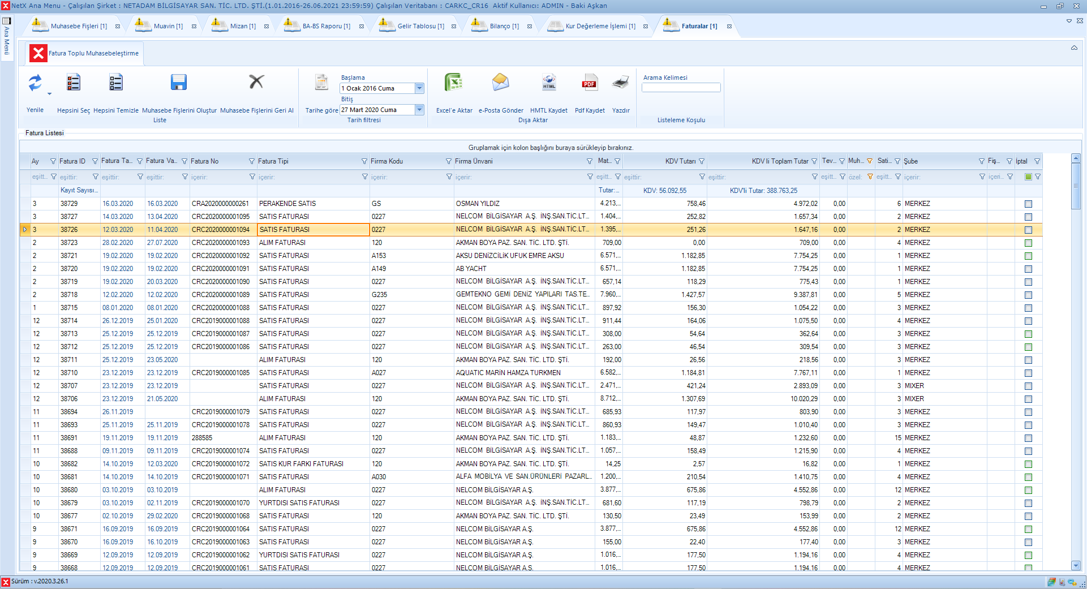Open the Bitiş date dropdown

point(419,110)
